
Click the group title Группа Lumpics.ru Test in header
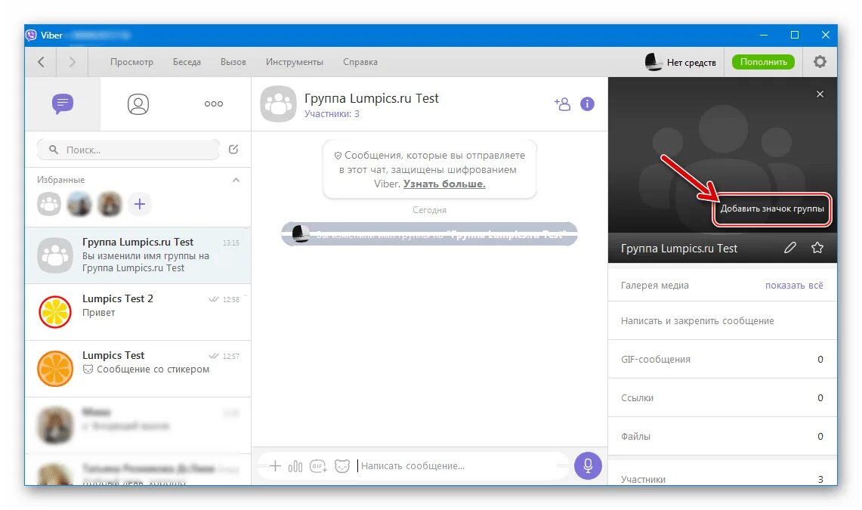pos(372,98)
